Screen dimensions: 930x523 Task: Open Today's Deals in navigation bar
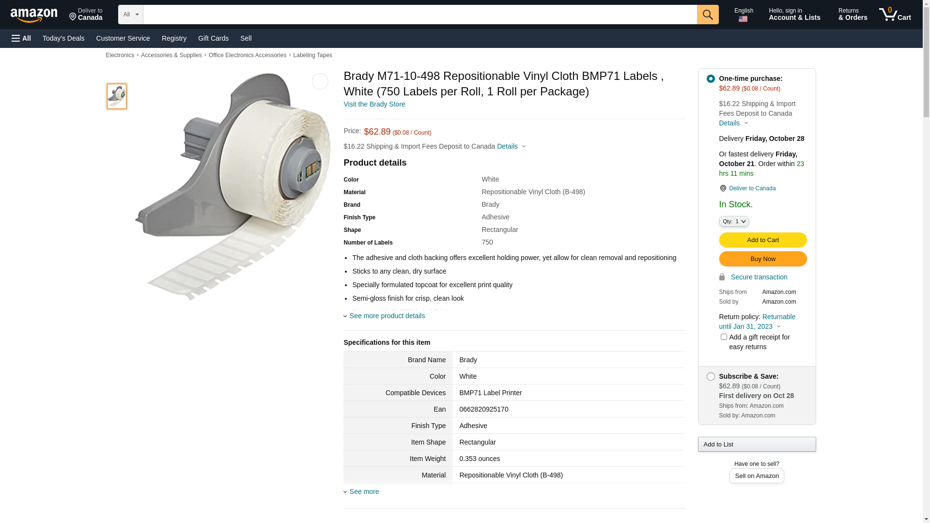pos(63,38)
